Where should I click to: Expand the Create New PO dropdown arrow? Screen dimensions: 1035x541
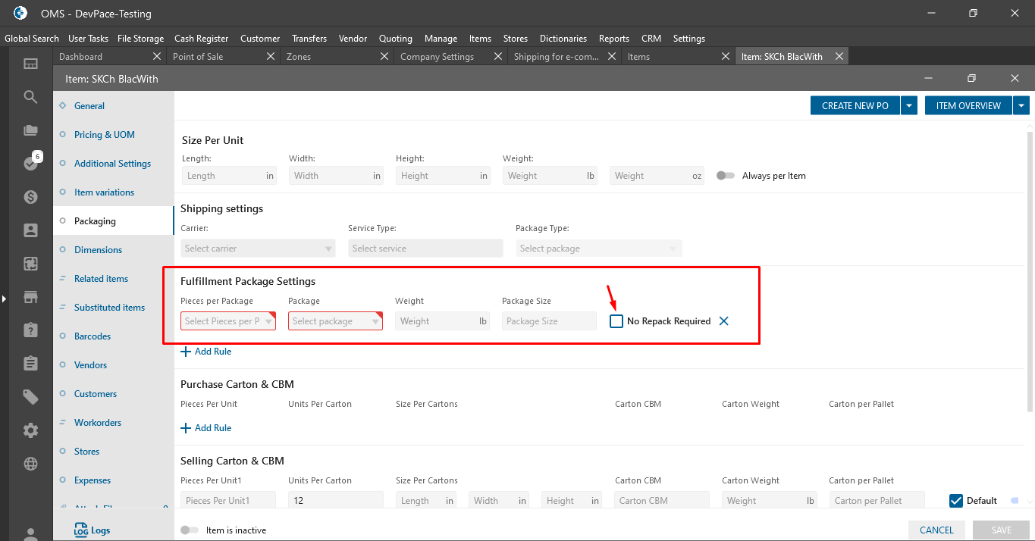click(909, 106)
